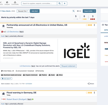Open the three-dot menu on Partnership alert
The height and width of the screenshot is (105, 108).
[94, 25]
